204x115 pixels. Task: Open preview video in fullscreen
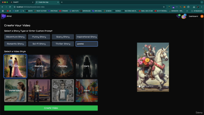[167, 87]
